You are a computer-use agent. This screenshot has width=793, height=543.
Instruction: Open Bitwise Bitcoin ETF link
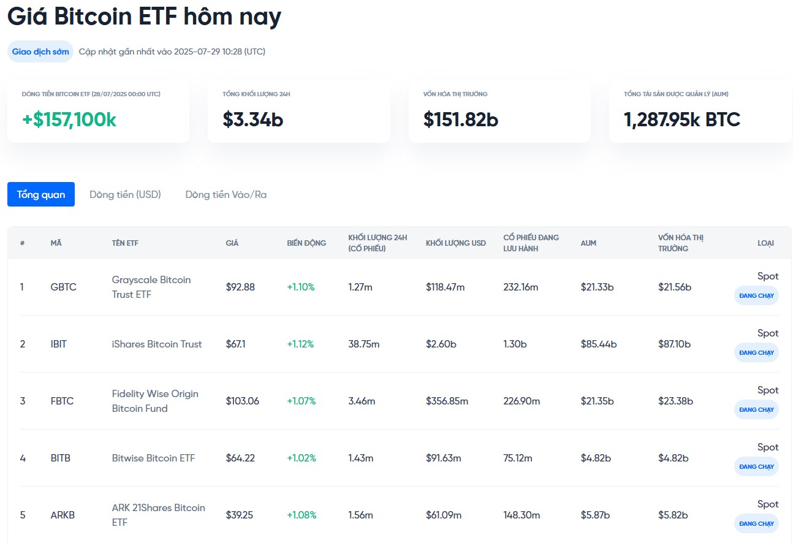pyautogui.click(x=153, y=458)
